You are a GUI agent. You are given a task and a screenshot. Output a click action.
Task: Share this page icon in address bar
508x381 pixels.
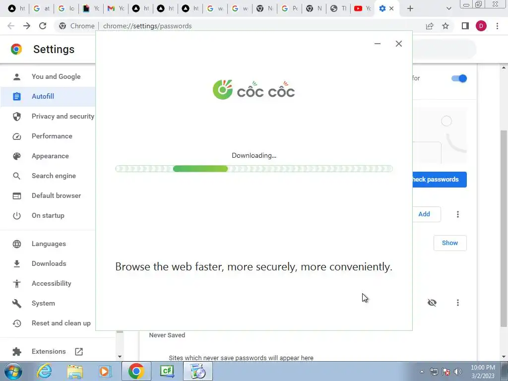pyautogui.click(x=430, y=26)
